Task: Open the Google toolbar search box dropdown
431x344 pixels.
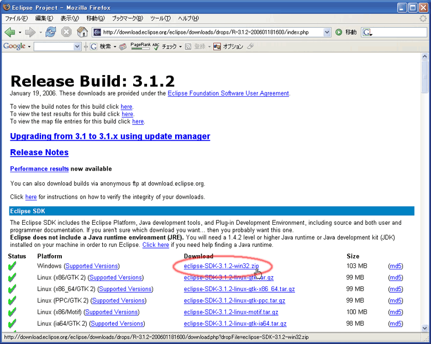Action: 77,47
